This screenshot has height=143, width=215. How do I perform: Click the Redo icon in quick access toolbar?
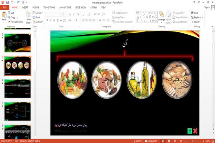click(18, 3)
